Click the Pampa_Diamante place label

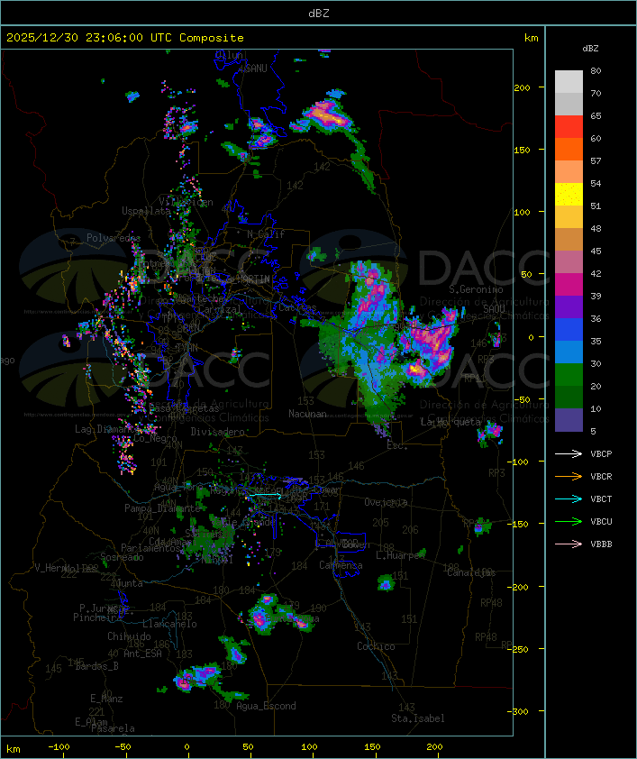coord(162,508)
